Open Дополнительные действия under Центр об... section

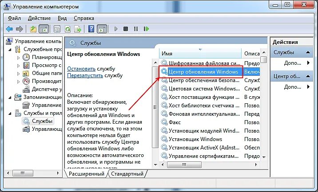(x=292, y=87)
